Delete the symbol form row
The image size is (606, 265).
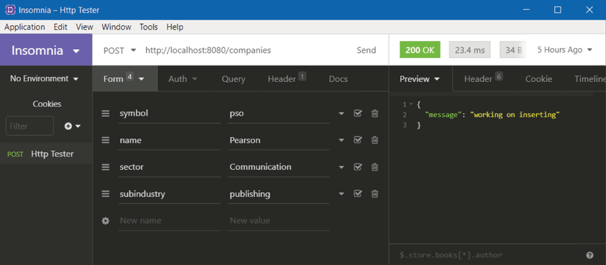pos(374,114)
